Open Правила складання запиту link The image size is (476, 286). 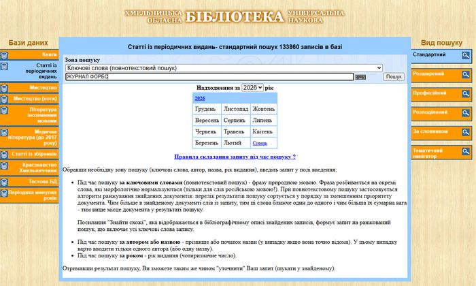point(235,157)
